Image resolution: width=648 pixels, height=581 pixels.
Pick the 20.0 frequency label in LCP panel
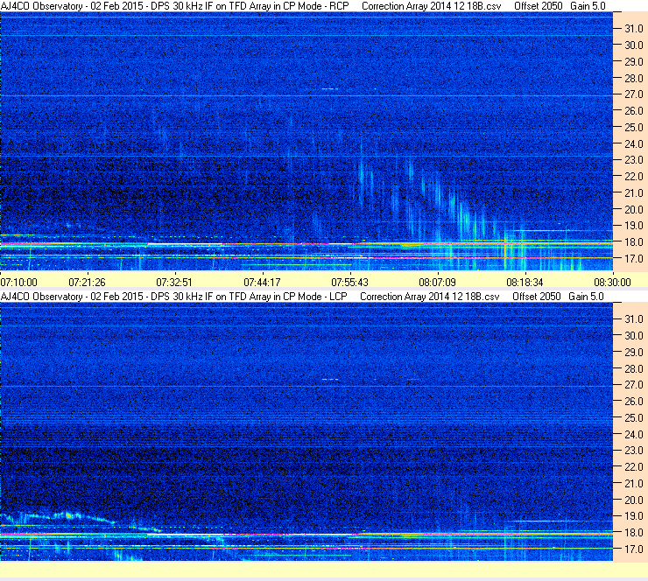(x=633, y=500)
